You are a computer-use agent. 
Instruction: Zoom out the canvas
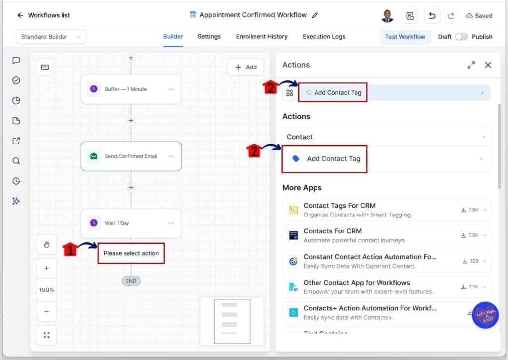46,312
